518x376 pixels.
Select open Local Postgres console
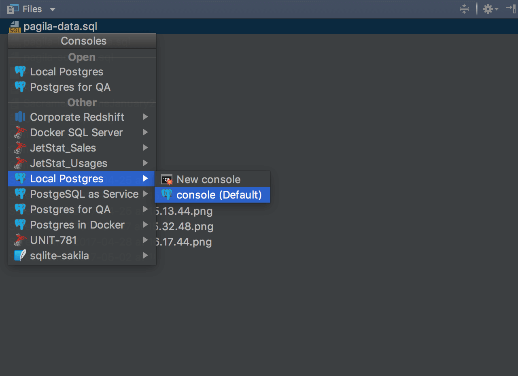[66, 72]
